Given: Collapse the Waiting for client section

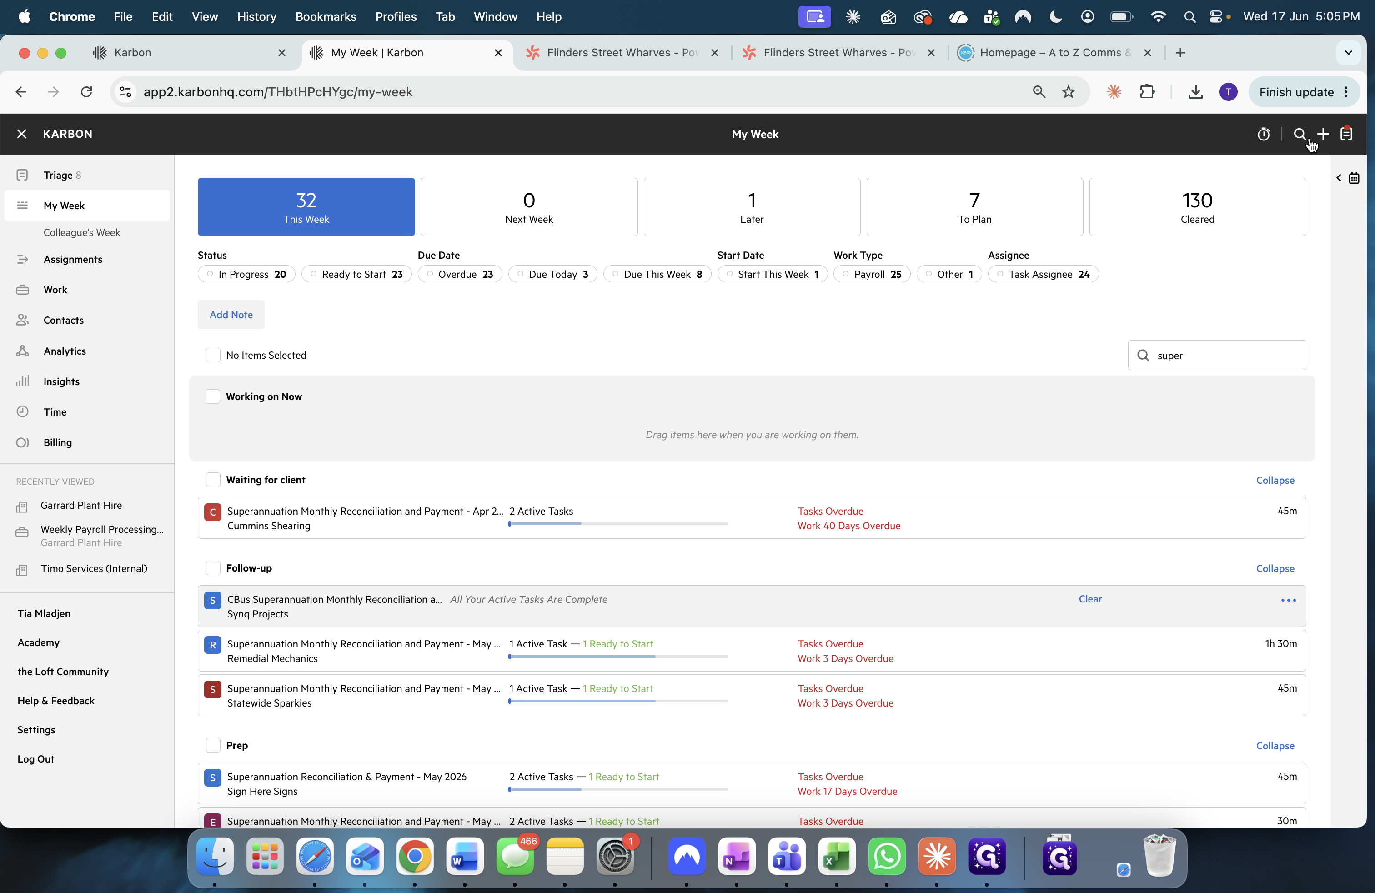Looking at the screenshot, I should (x=1275, y=480).
